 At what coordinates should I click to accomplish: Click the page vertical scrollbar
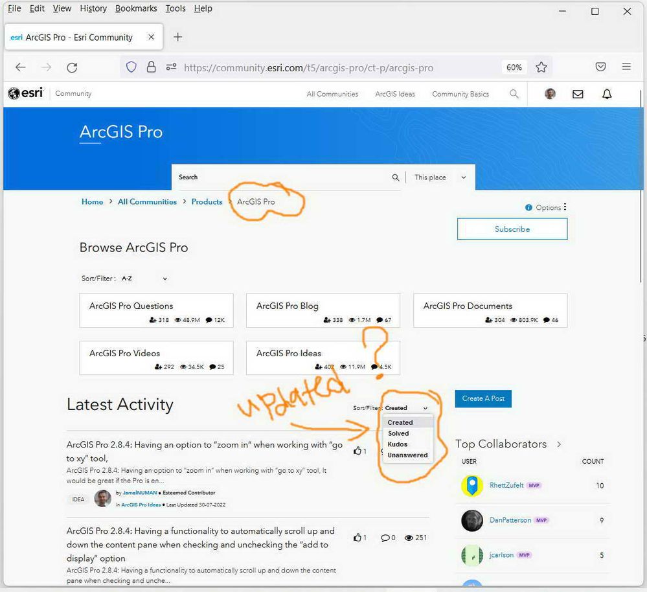pyautogui.click(x=641, y=186)
